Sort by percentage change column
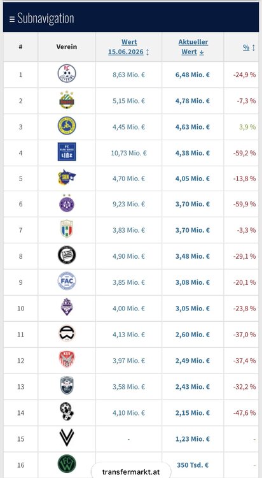 click(249, 47)
